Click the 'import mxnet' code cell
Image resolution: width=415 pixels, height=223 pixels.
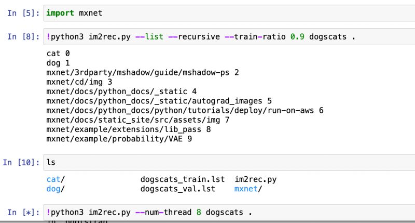tap(229, 13)
